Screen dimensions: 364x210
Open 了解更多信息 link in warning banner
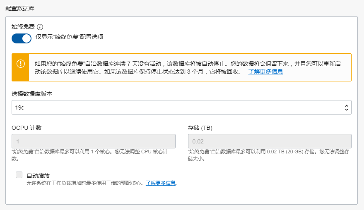[x=265, y=72]
